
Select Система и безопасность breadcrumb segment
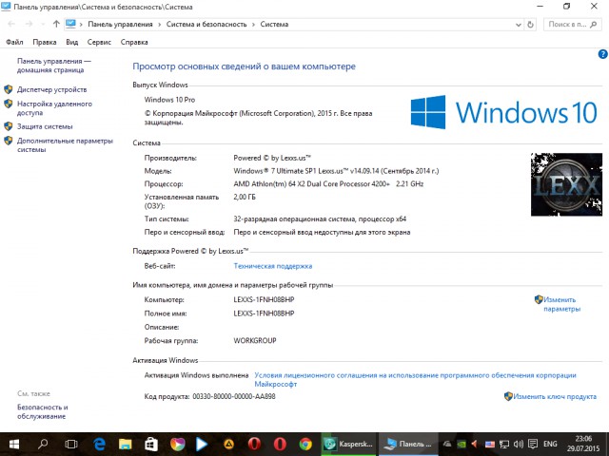pyautogui.click(x=206, y=24)
